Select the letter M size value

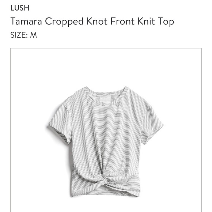33,35
